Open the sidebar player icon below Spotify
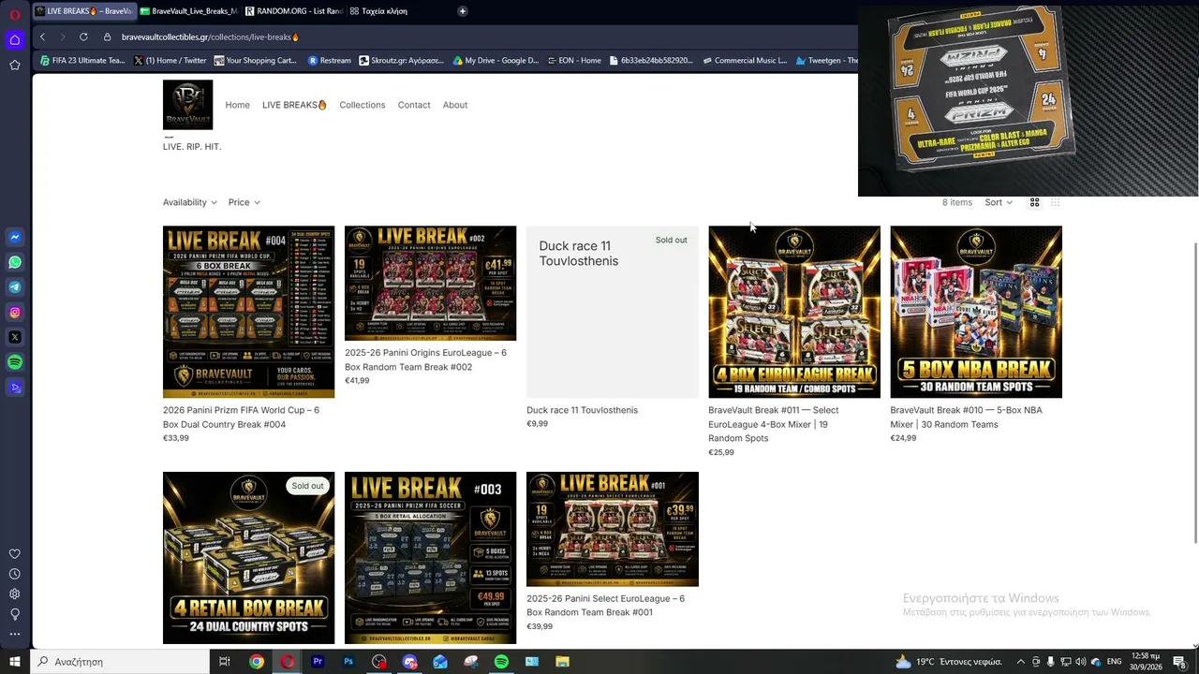 pyautogui.click(x=15, y=387)
